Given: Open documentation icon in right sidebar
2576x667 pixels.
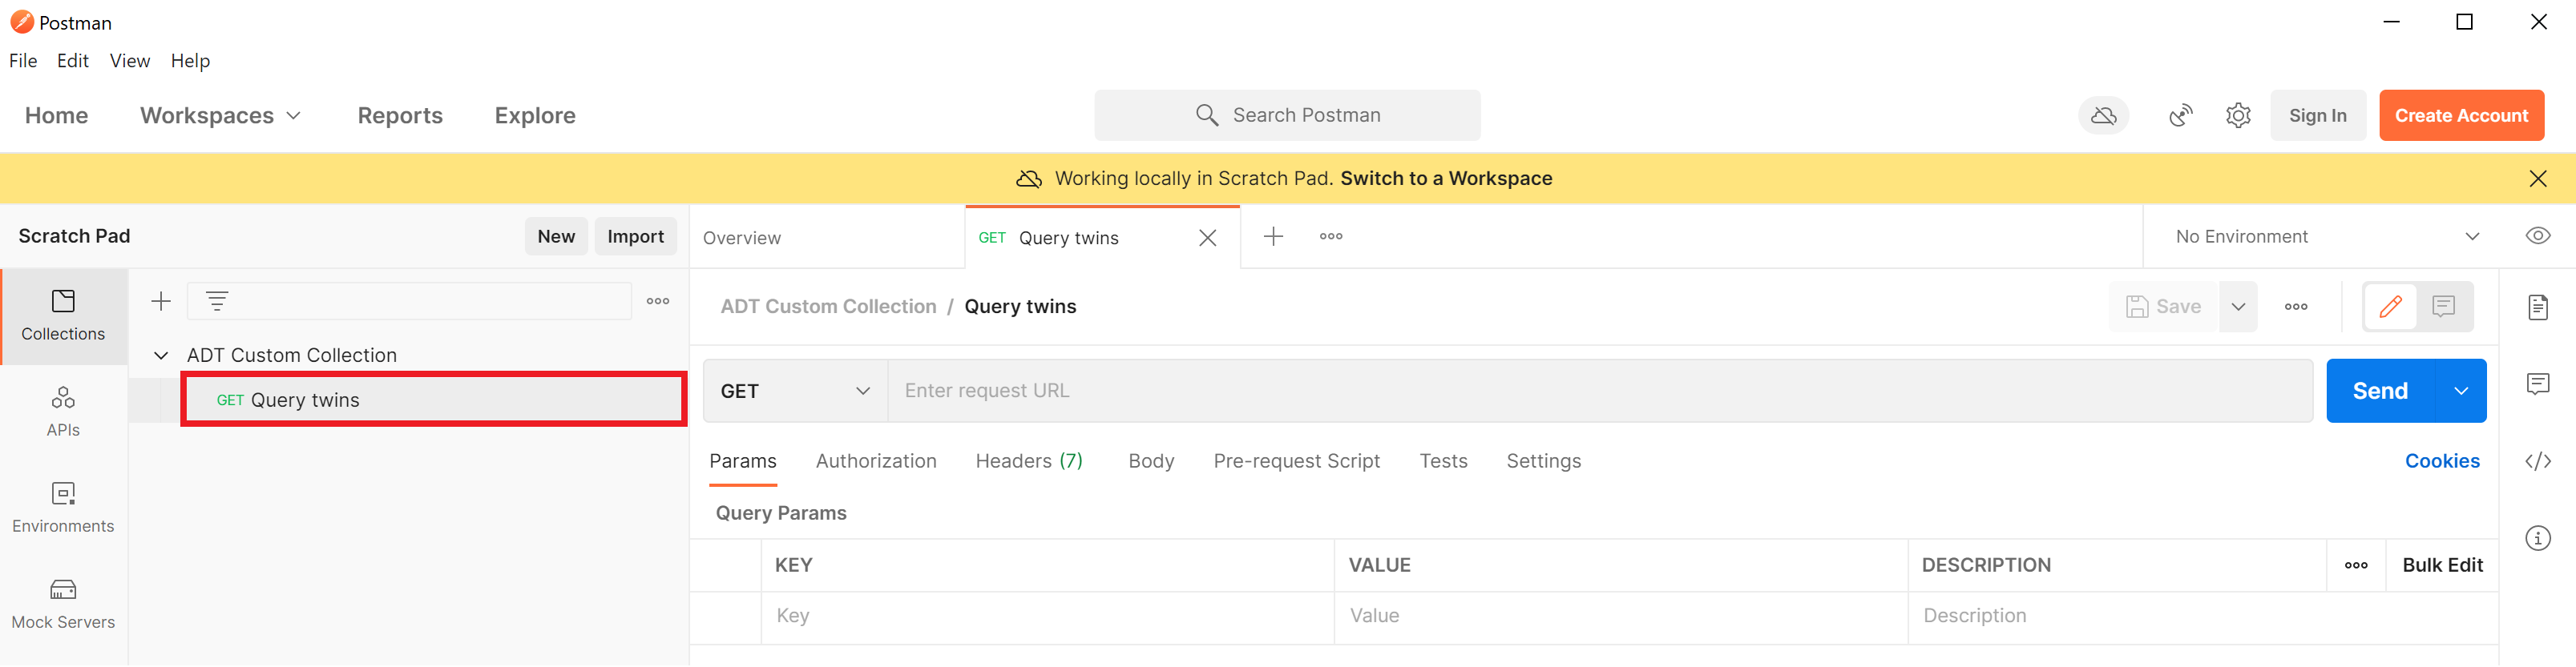Looking at the screenshot, I should 2538,307.
